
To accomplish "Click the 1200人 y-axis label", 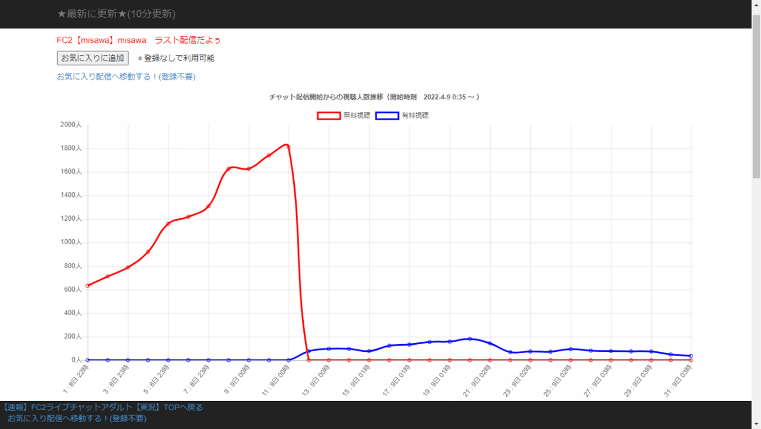I will tap(71, 219).
